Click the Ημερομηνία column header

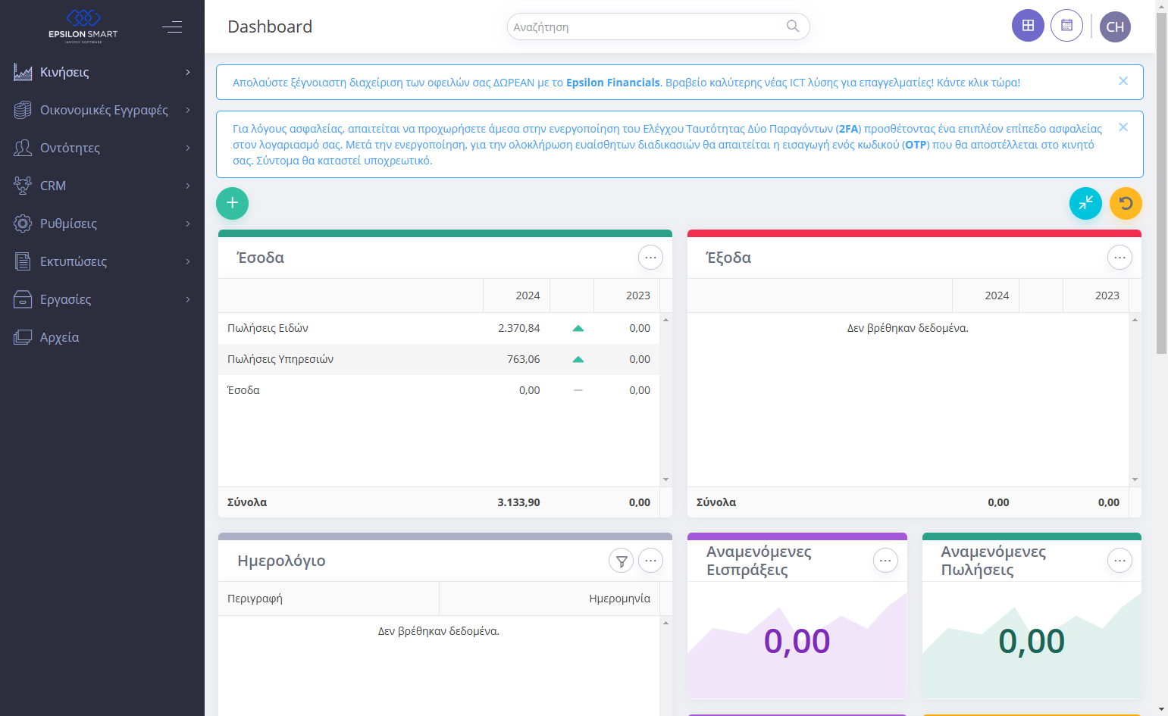coord(550,599)
